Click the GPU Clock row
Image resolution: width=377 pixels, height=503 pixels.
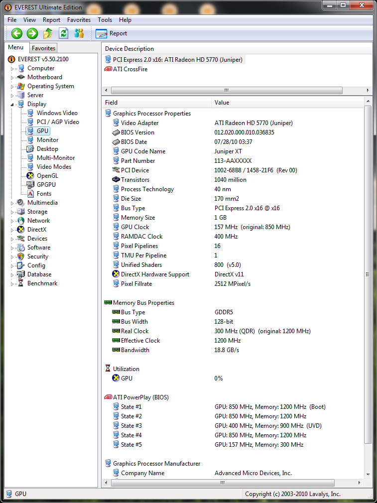[233, 227]
